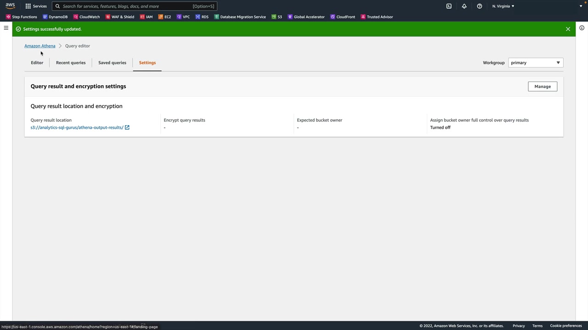Screen dimensions: 588x330
Task: Switch to the Editor tab
Action: pos(37,63)
